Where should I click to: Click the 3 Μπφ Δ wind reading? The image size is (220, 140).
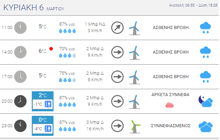(x=94, y=122)
